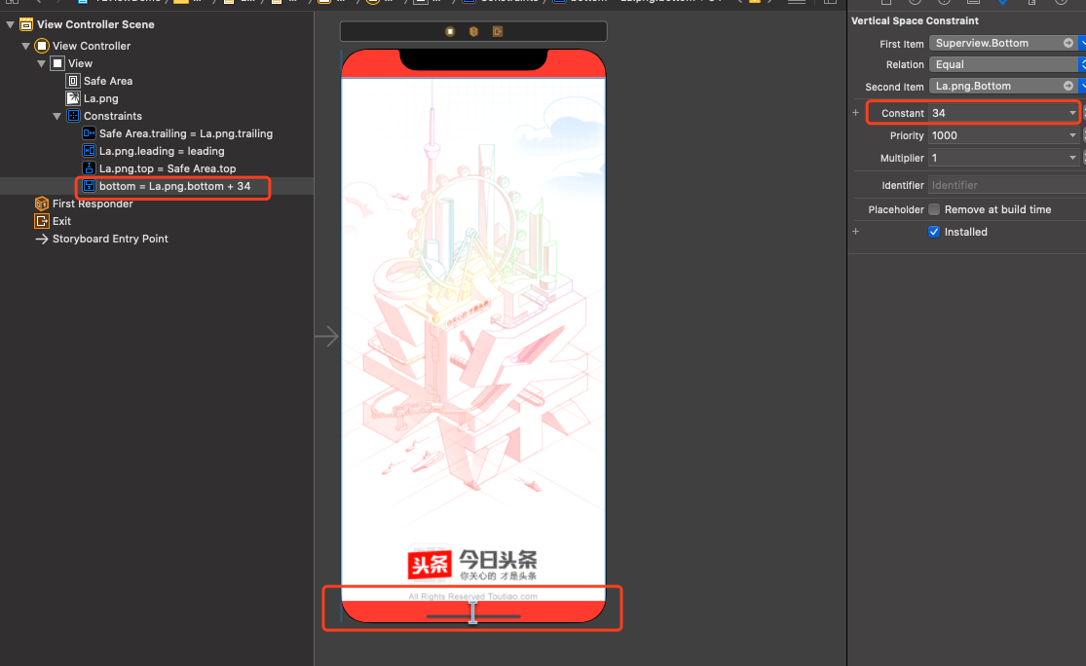Screen dimensions: 1086x666
Task: Open the Relation Equal dropdown
Action: [1082, 64]
